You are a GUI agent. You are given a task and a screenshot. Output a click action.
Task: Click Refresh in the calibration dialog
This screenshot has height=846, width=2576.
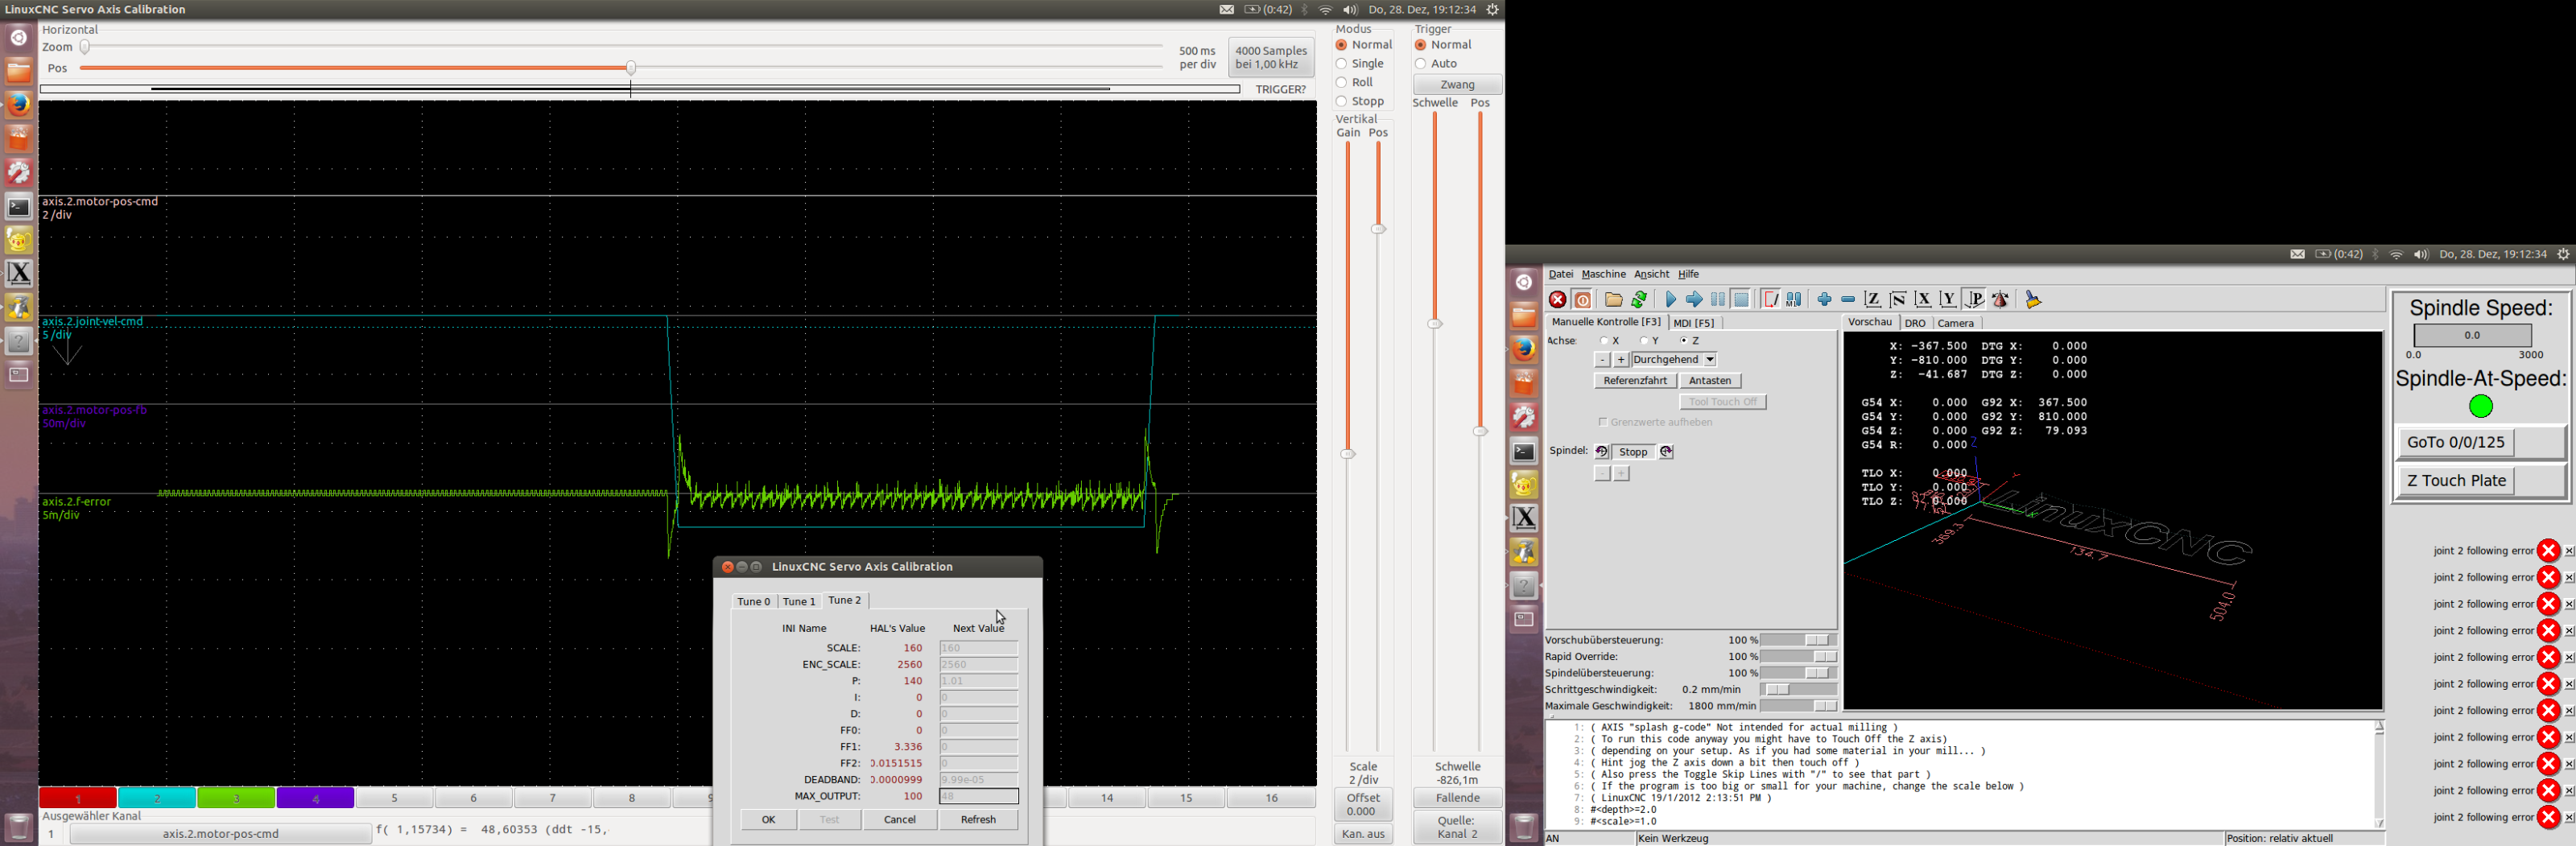coord(979,820)
